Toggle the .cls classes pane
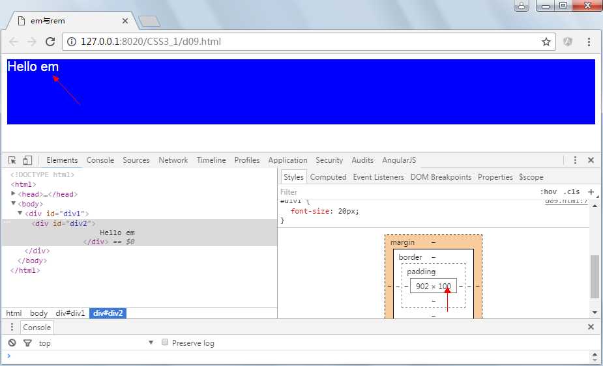The width and height of the screenshot is (603, 366). click(x=572, y=191)
